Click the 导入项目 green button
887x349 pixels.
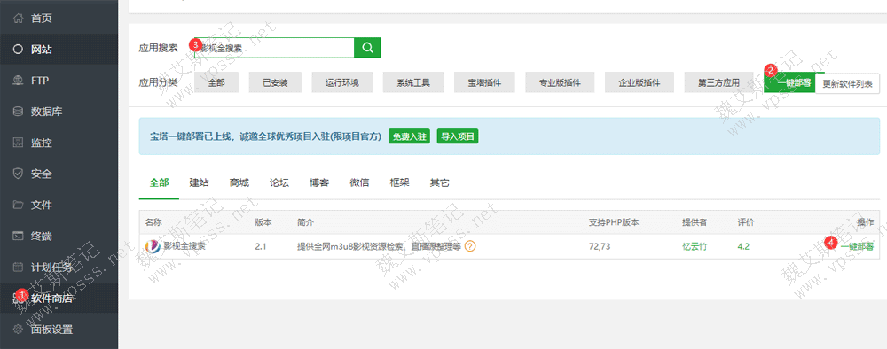(458, 136)
